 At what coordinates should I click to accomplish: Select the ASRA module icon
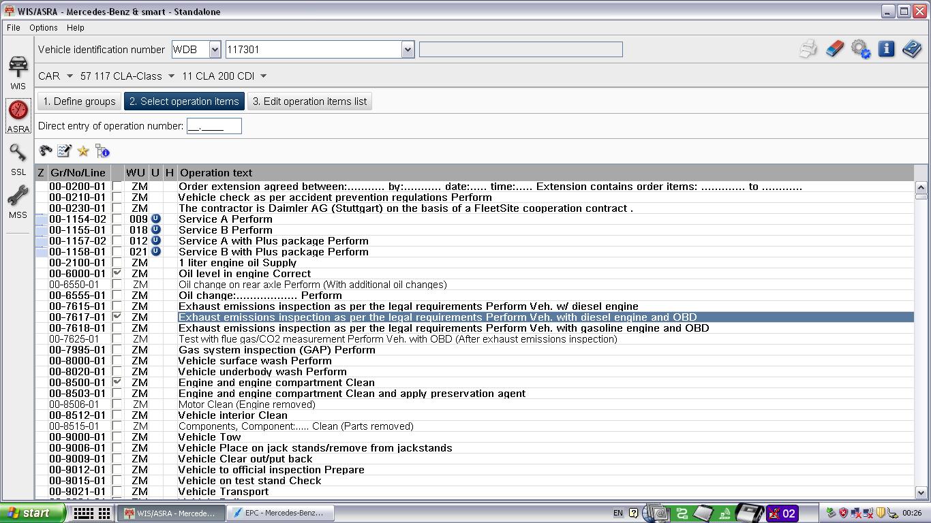point(18,116)
